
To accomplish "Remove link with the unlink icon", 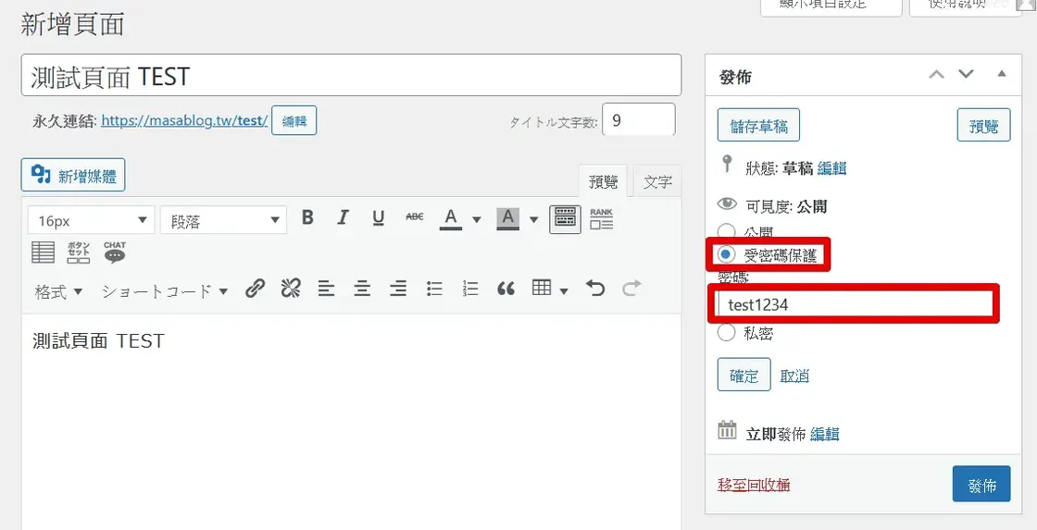I will tap(291, 289).
